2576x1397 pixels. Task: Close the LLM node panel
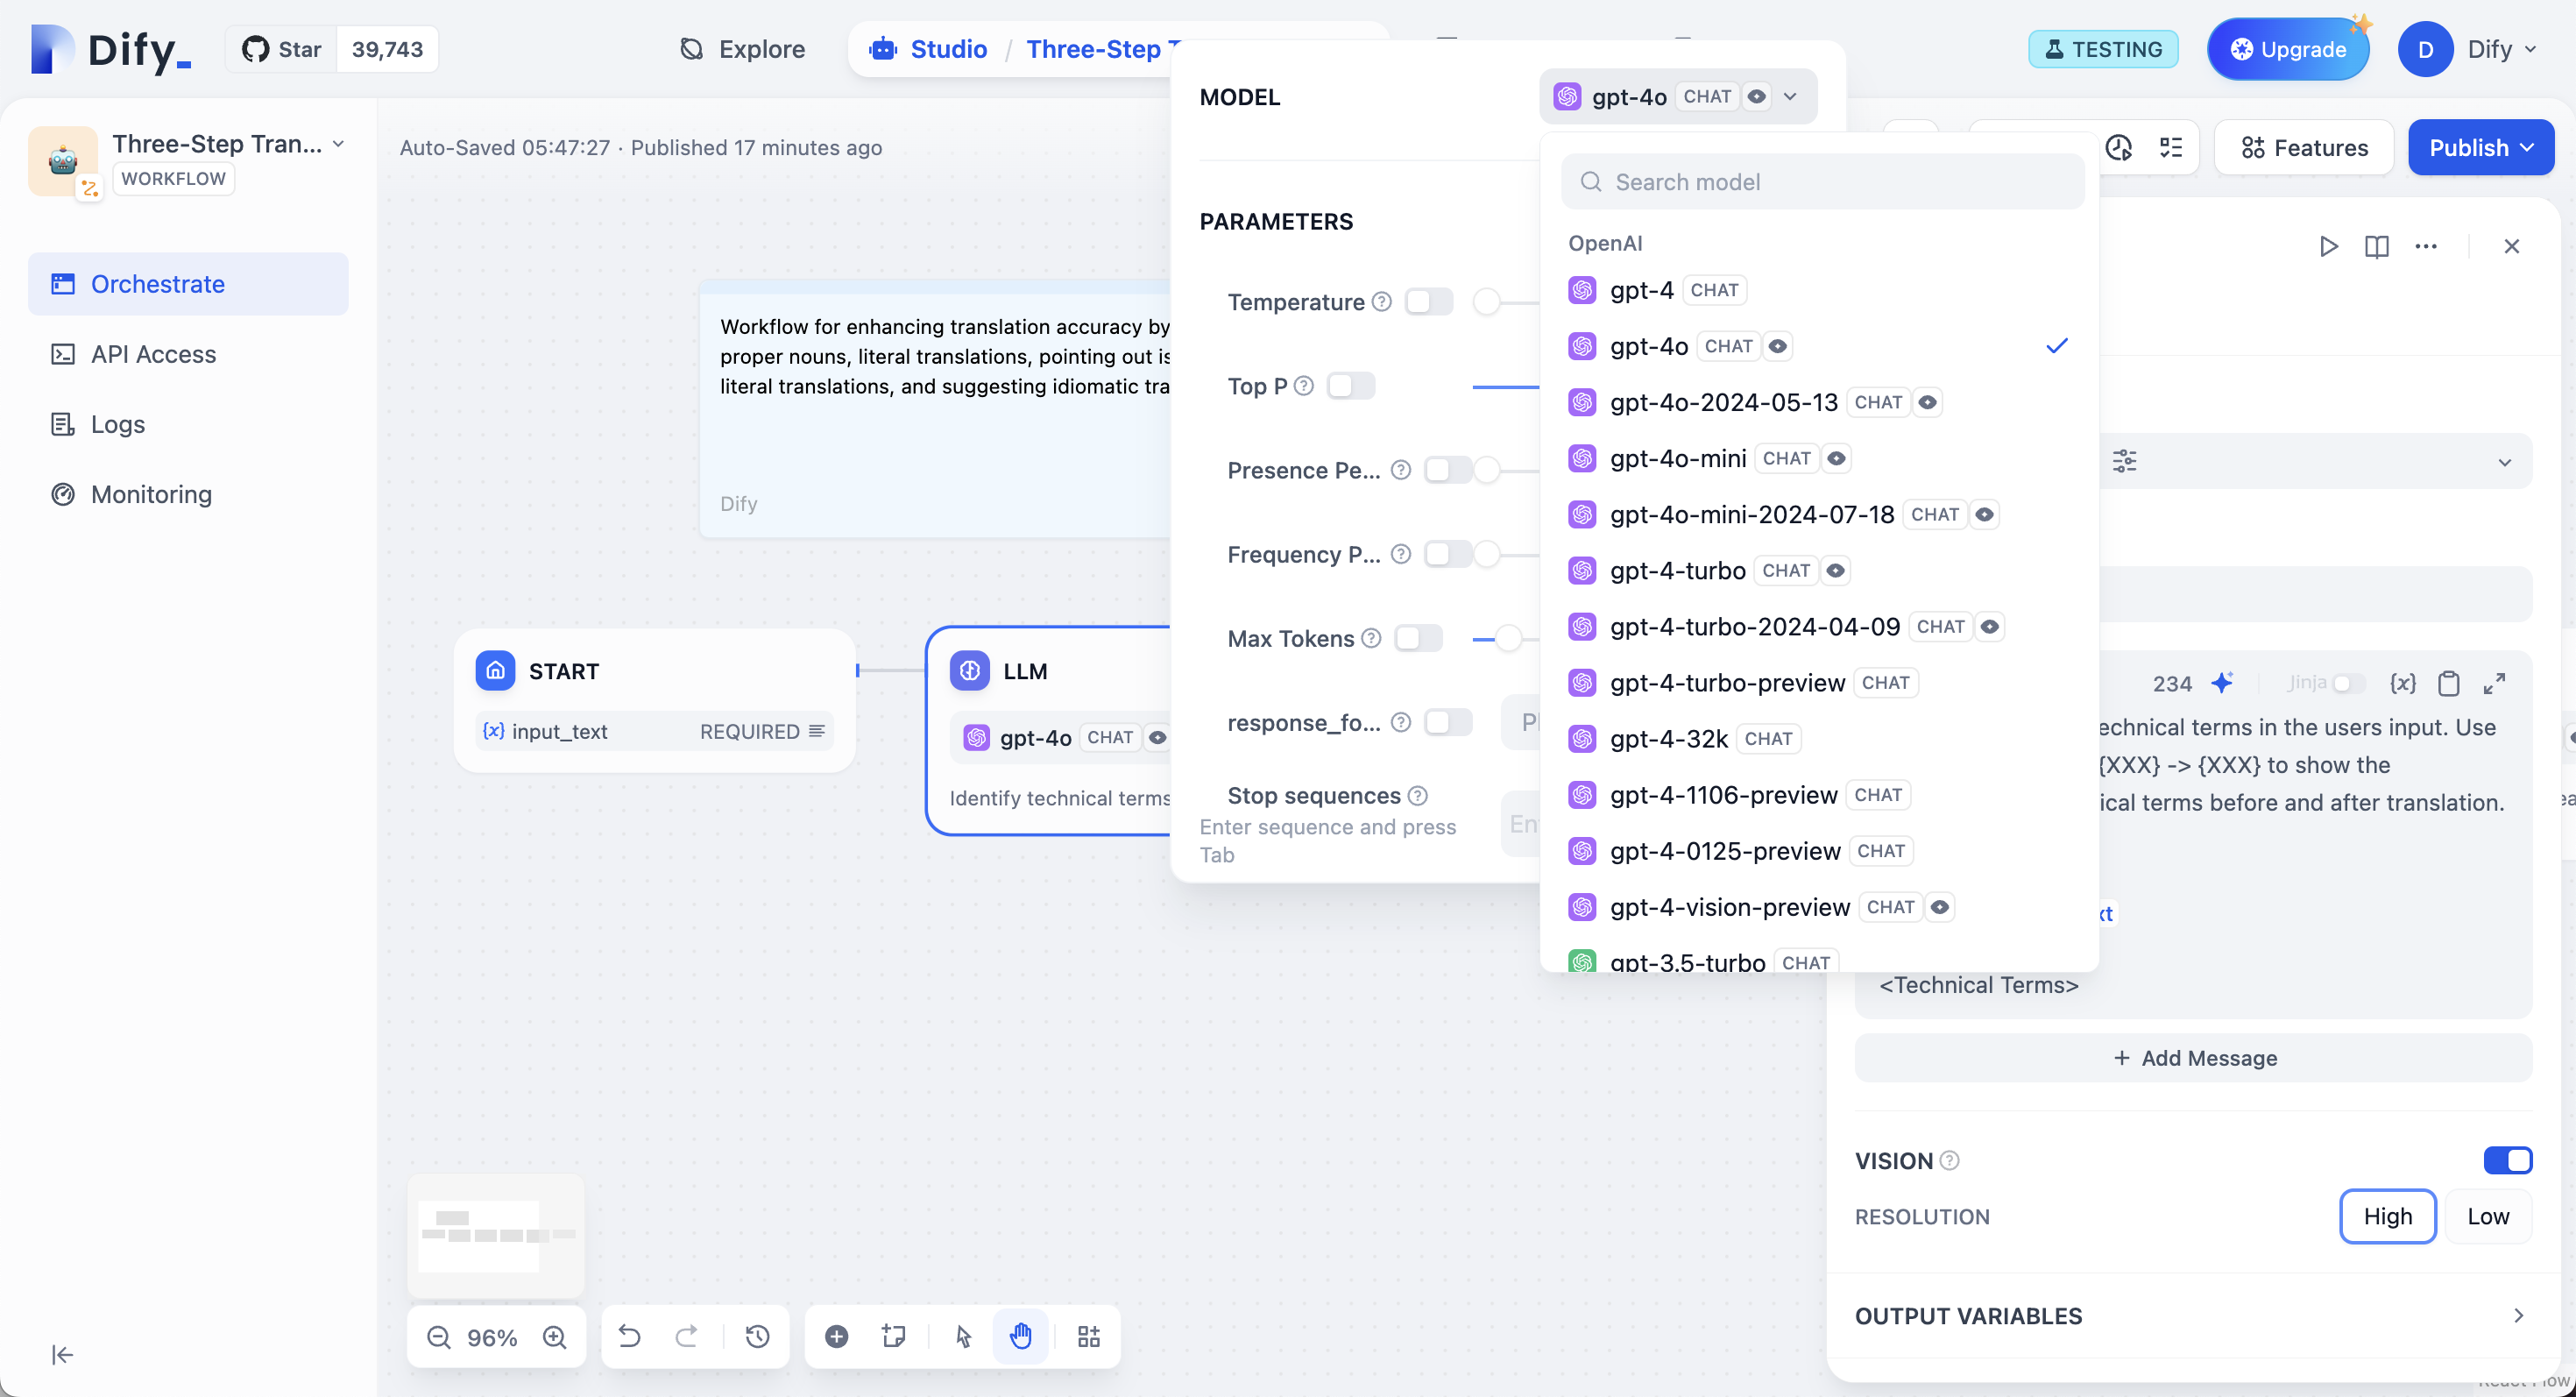click(2511, 246)
